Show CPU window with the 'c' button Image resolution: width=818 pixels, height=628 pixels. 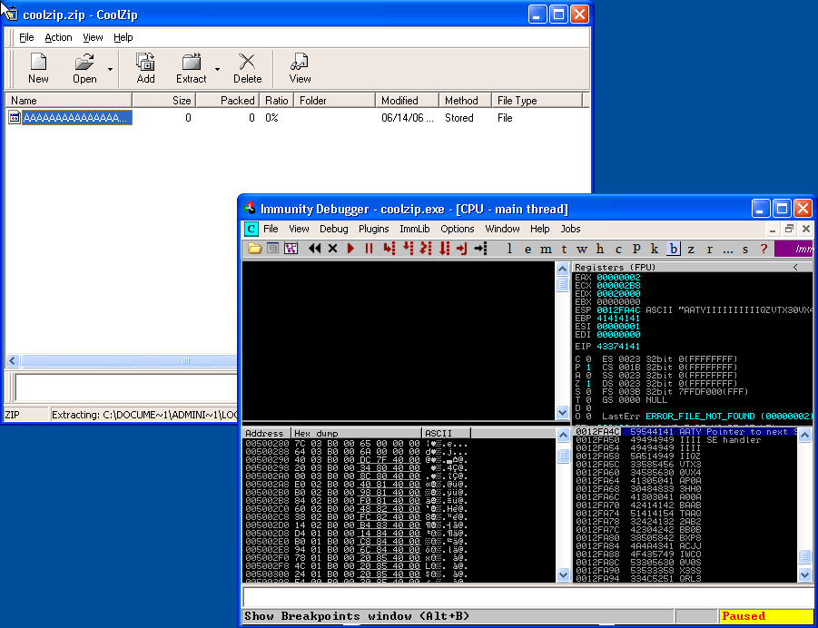618,249
